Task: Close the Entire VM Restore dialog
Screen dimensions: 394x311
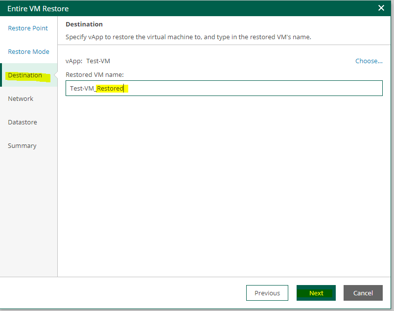Action: tap(381, 8)
